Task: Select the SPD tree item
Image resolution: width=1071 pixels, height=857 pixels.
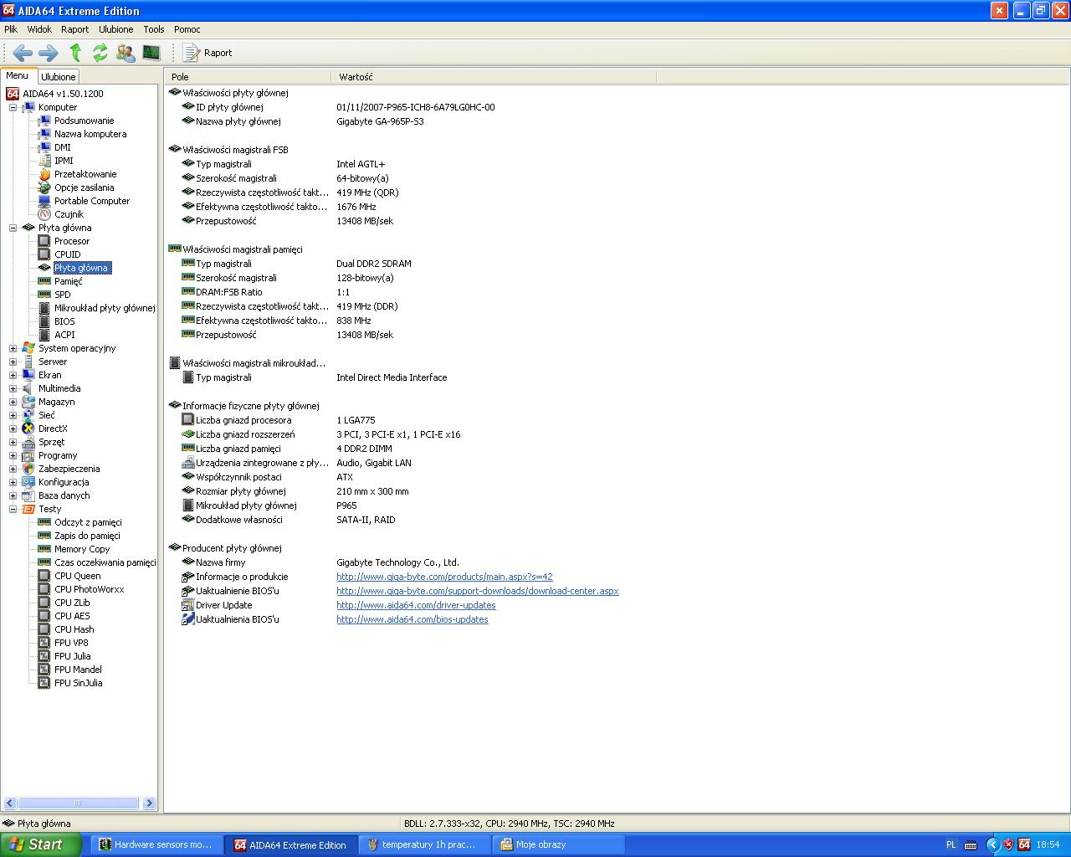Action: (63, 295)
